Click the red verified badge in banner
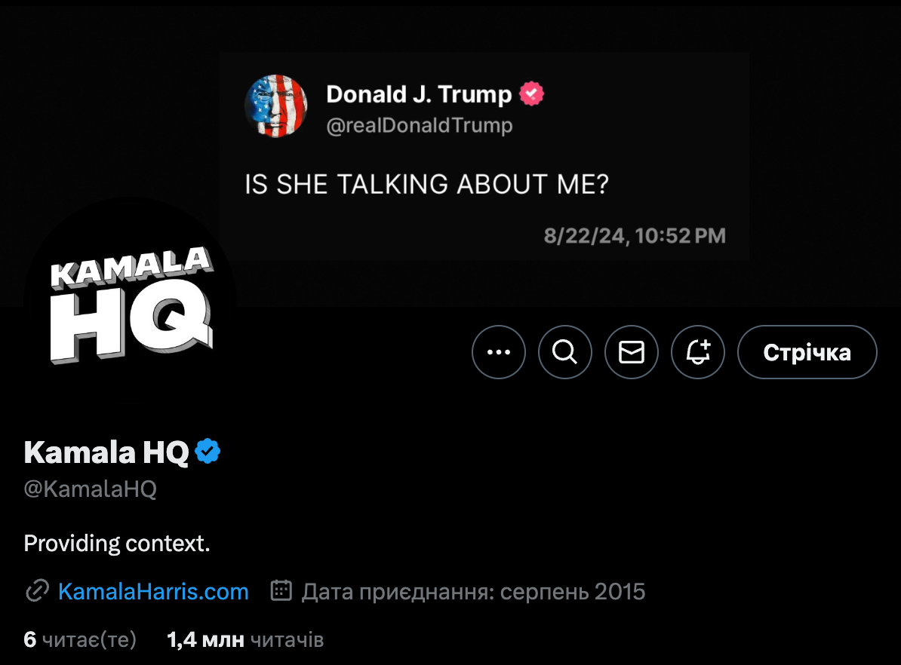 click(532, 94)
